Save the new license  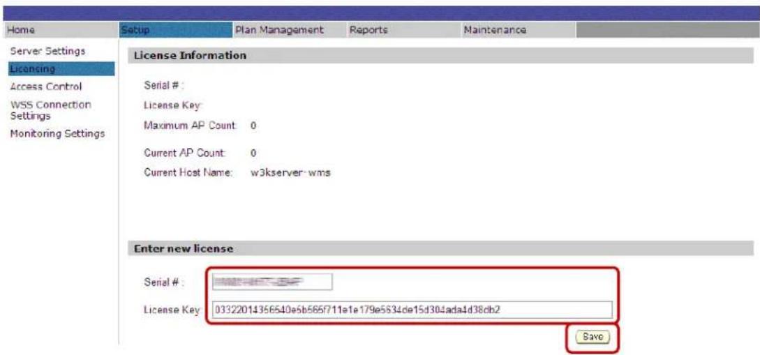pos(592,337)
